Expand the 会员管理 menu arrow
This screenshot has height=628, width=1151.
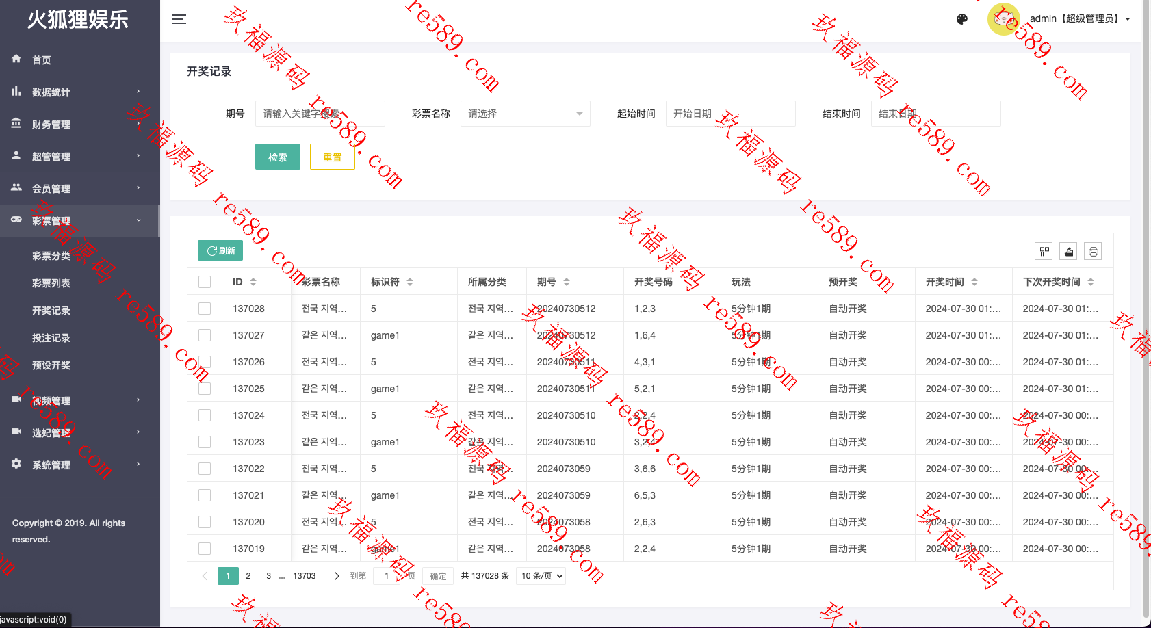[138, 188]
